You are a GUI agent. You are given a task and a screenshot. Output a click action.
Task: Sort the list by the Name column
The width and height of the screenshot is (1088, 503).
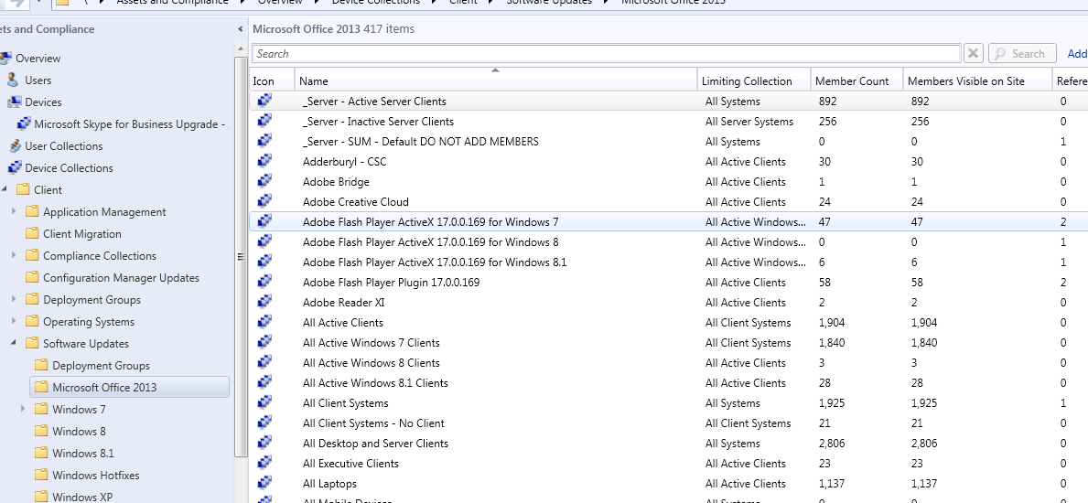pyautogui.click(x=495, y=80)
